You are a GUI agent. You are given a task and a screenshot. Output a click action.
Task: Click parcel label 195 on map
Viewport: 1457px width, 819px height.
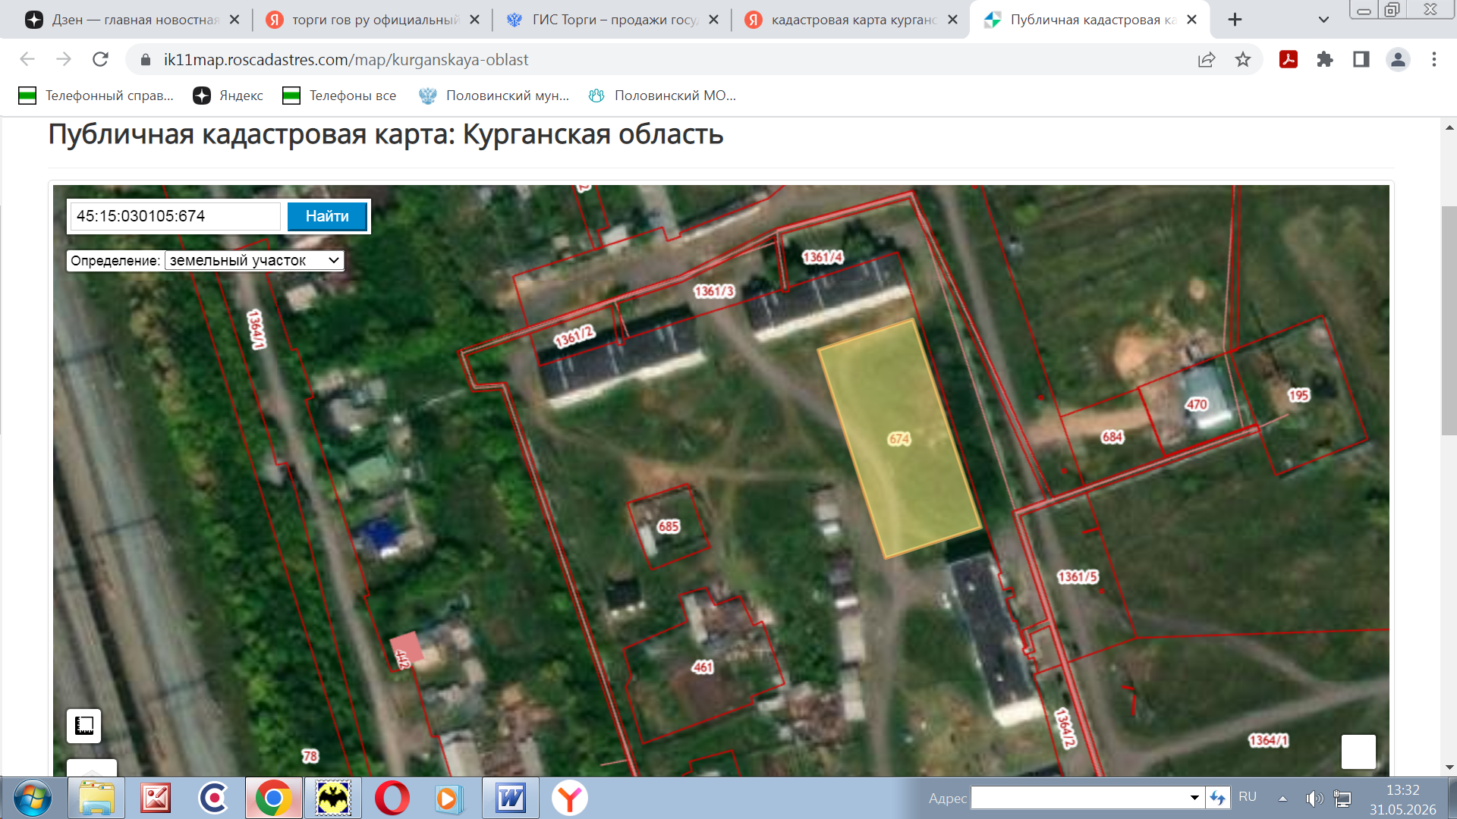(x=1298, y=395)
